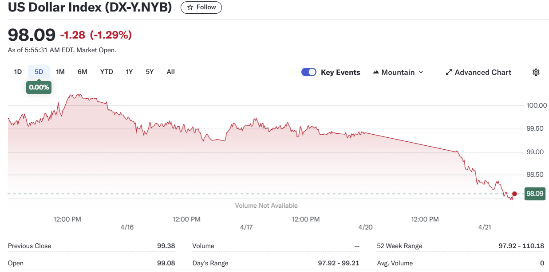549x272 pixels.
Task: Expand the Mountain chart type dropdown
Action: [421, 72]
